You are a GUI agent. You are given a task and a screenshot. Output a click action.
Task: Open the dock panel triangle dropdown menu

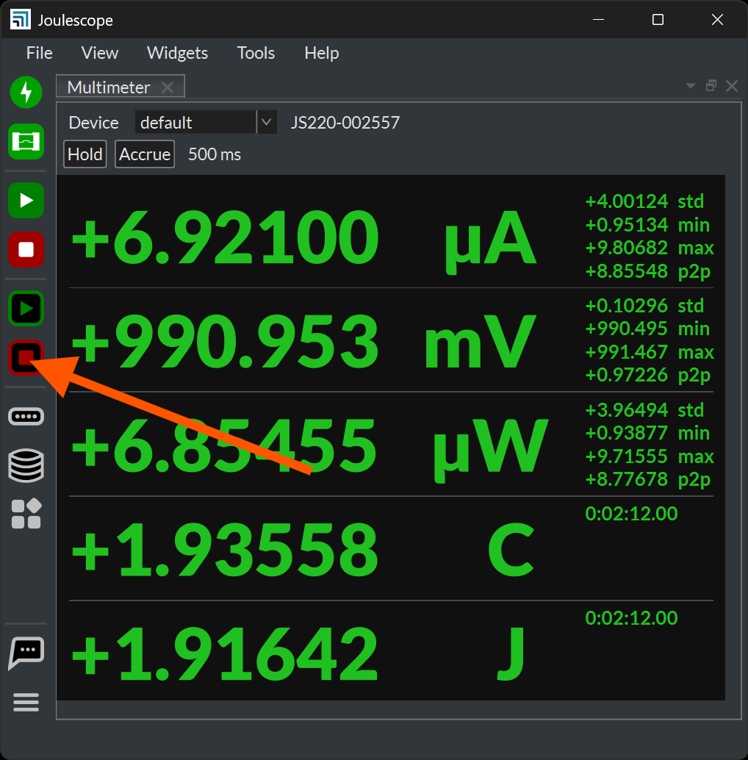(690, 86)
